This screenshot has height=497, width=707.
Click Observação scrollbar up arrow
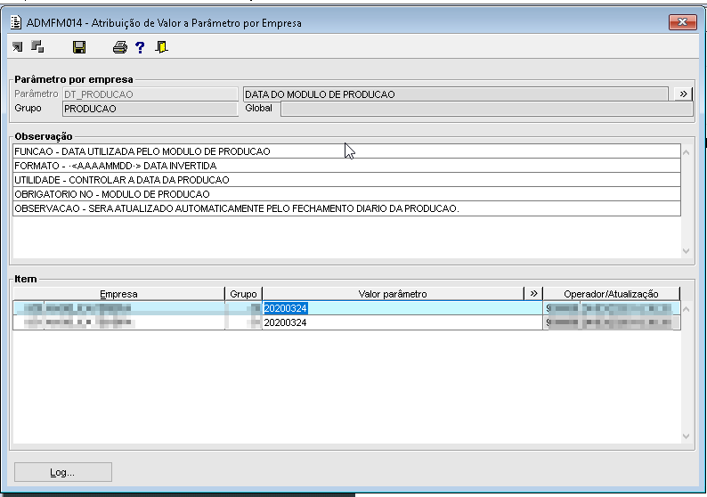coord(687,152)
